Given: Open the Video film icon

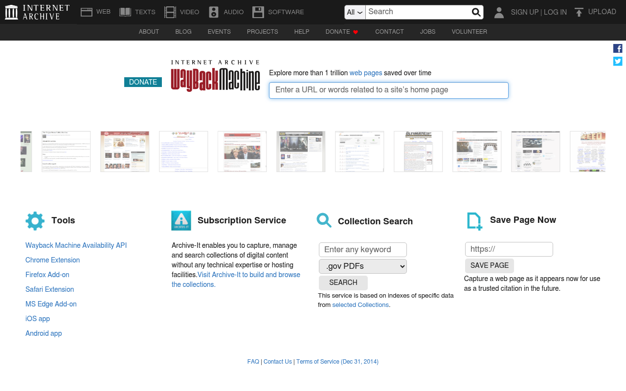Looking at the screenshot, I should click(x=170, y=12).
